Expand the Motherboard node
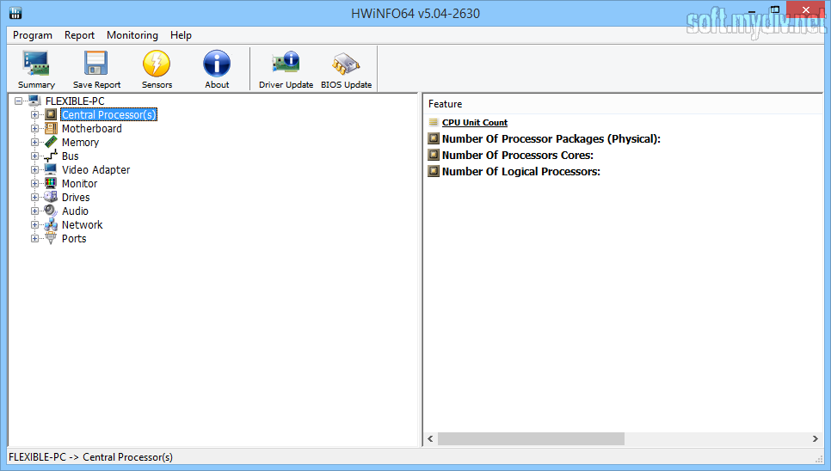Screen dimensions: 831x471 point(34,128)
